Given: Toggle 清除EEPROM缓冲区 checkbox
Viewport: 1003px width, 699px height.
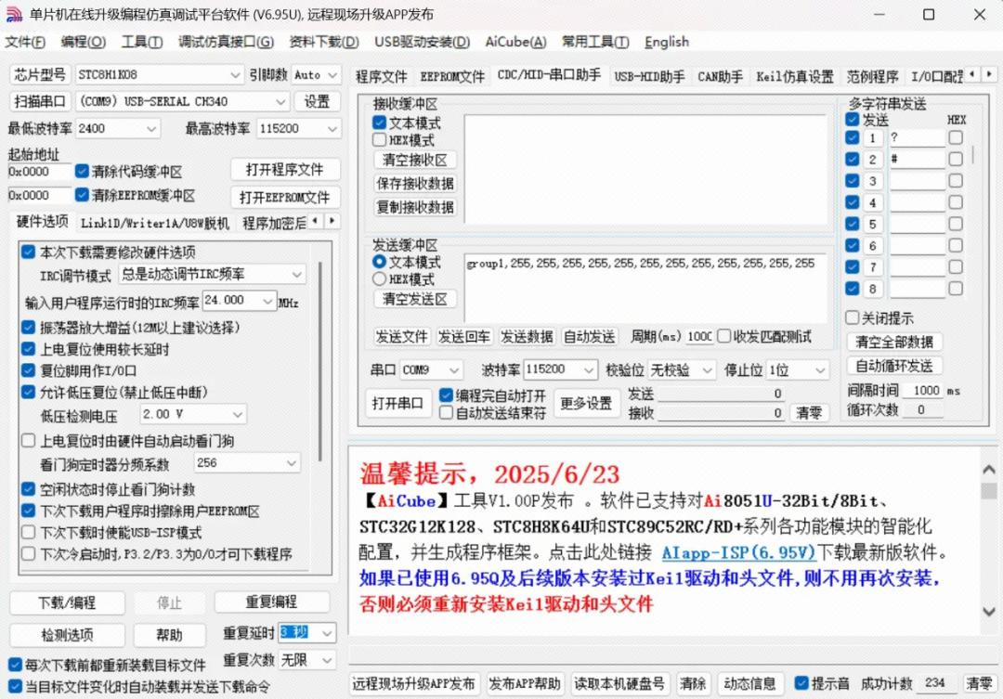Looking at the screenshot, I should point(82,195).
